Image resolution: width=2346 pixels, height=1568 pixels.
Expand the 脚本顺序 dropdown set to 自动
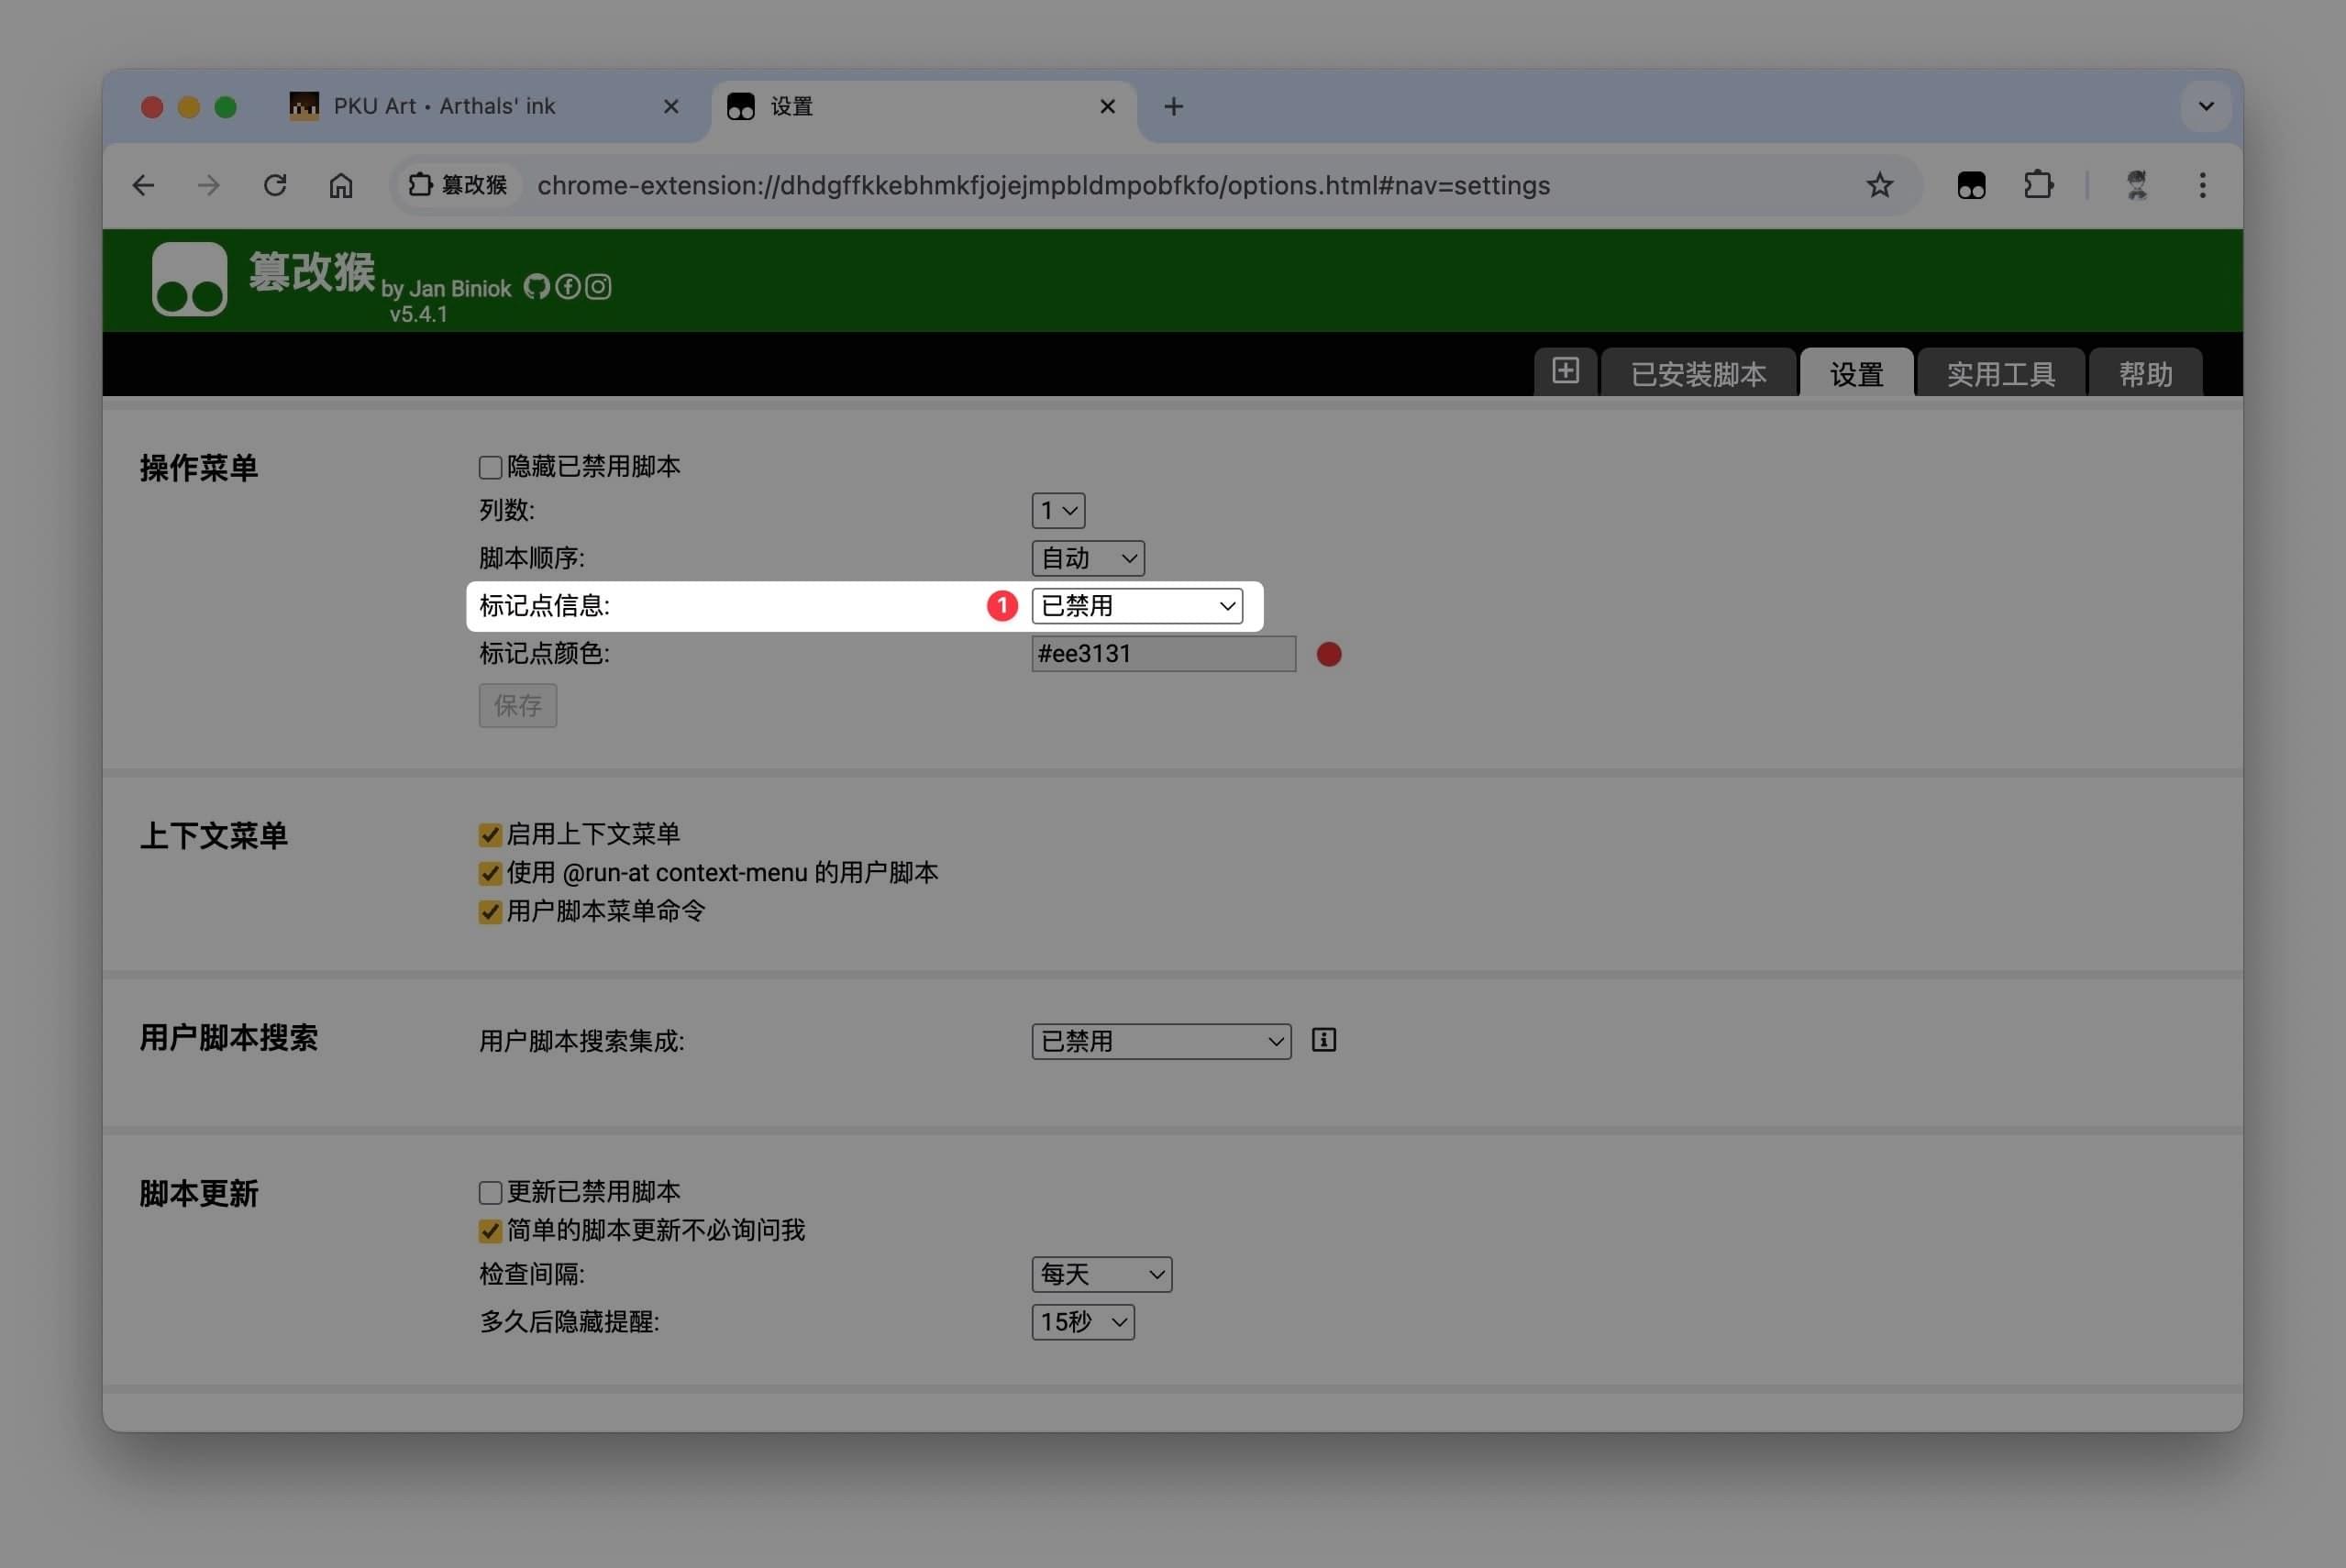coord(1087,558)
